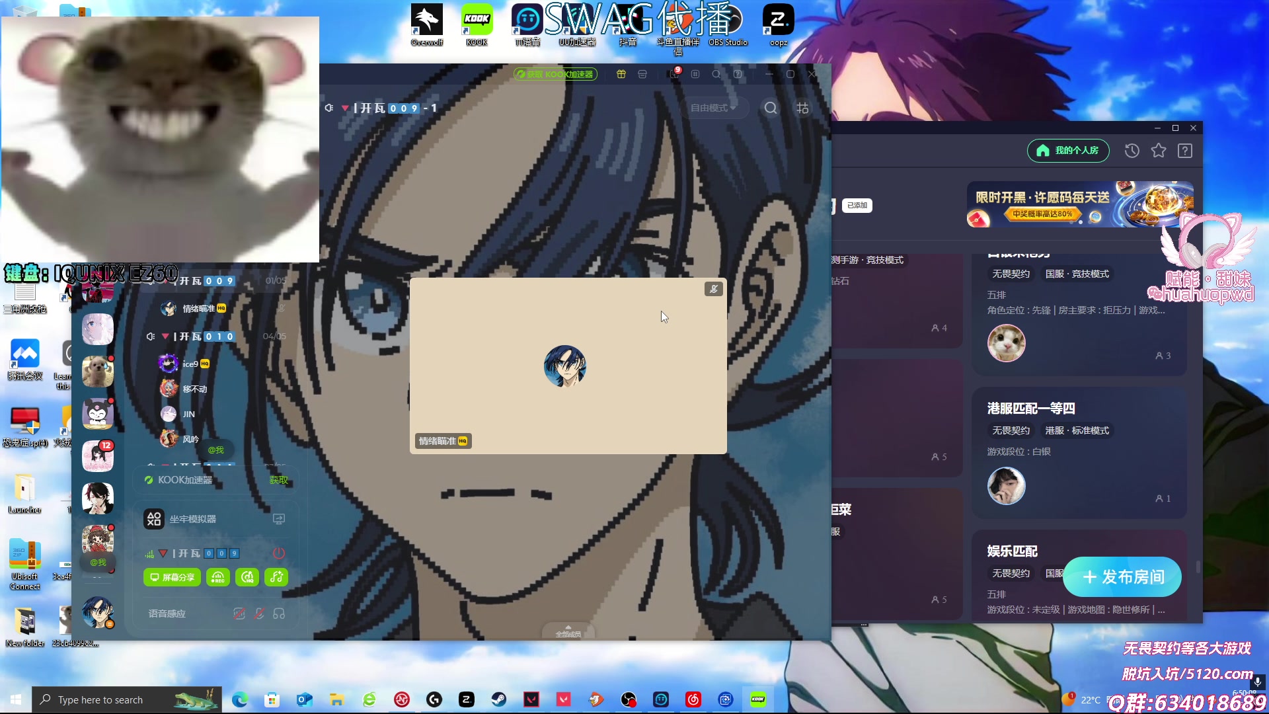Click the small search icon in KOOK title bar
This screenshot has width=1269, height=714.
coord(716,74)
